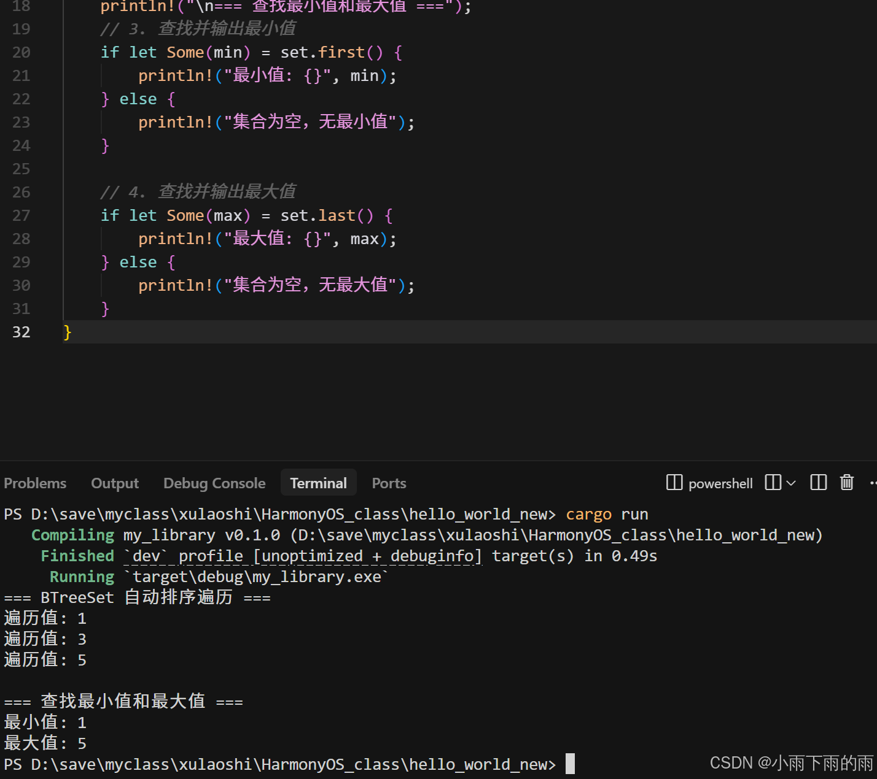This screenshot has width=877, height=779.
Task: Click the green 'Compiling' word in terminal
Action: [73, 535]
